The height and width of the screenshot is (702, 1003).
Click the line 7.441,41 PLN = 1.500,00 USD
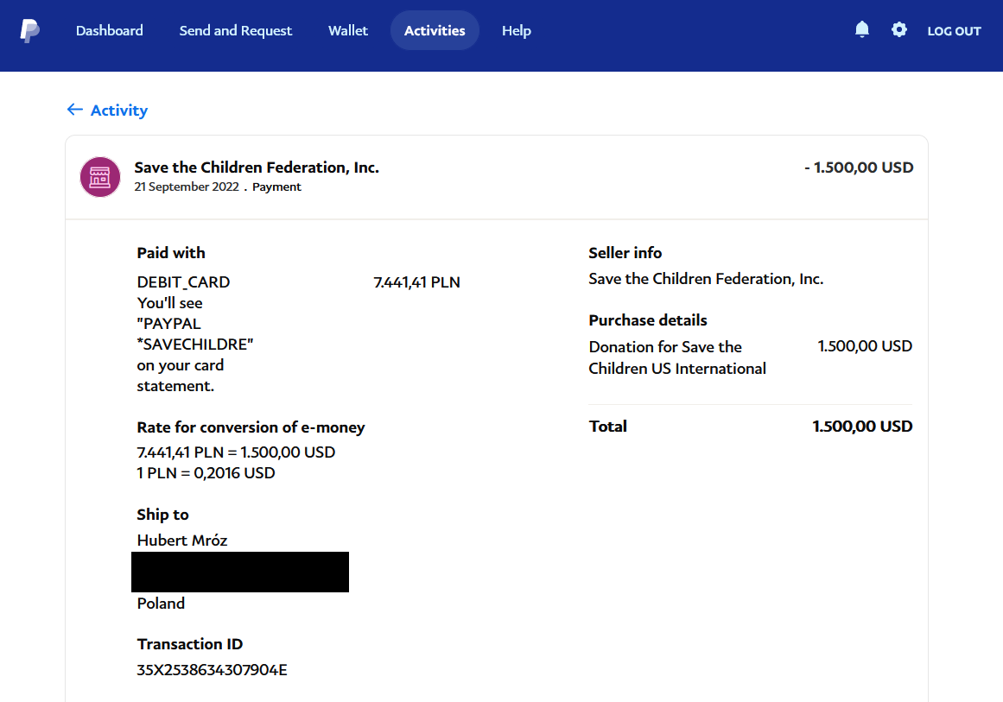236,452
